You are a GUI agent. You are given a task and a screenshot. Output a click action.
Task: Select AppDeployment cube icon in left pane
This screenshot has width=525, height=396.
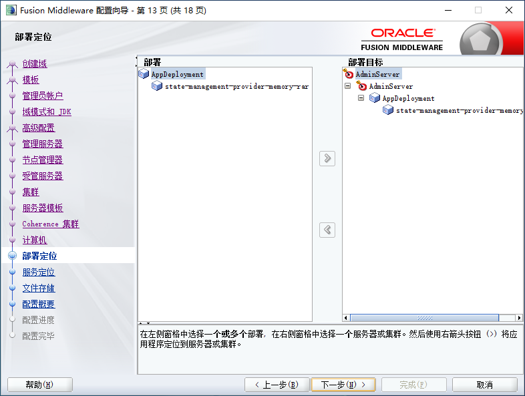[144, 74]
